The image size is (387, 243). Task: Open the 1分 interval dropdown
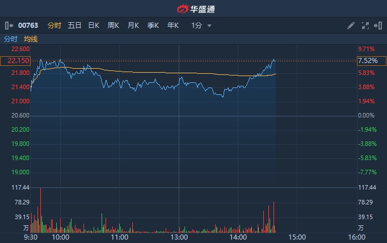(x=196, y=26)
